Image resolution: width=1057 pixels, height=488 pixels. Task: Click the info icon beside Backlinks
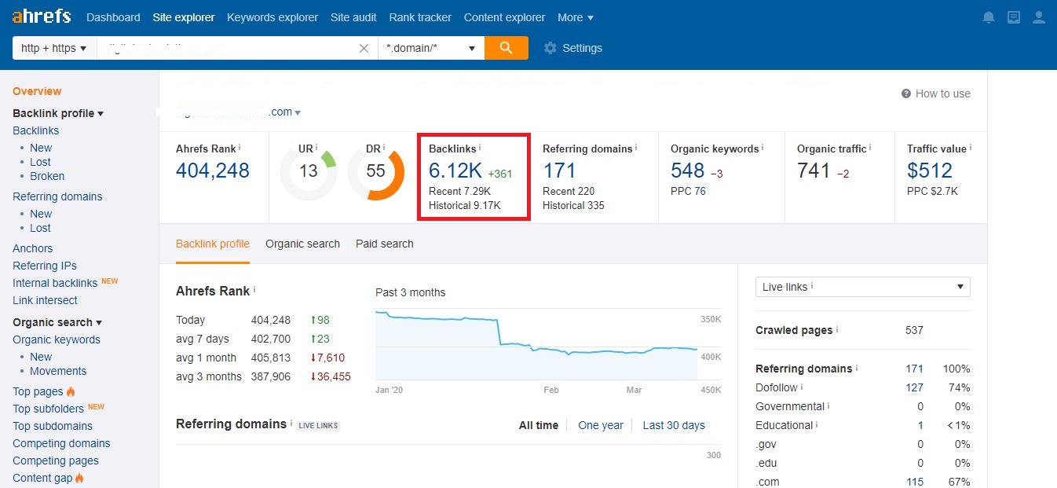(x=480, y=147)
